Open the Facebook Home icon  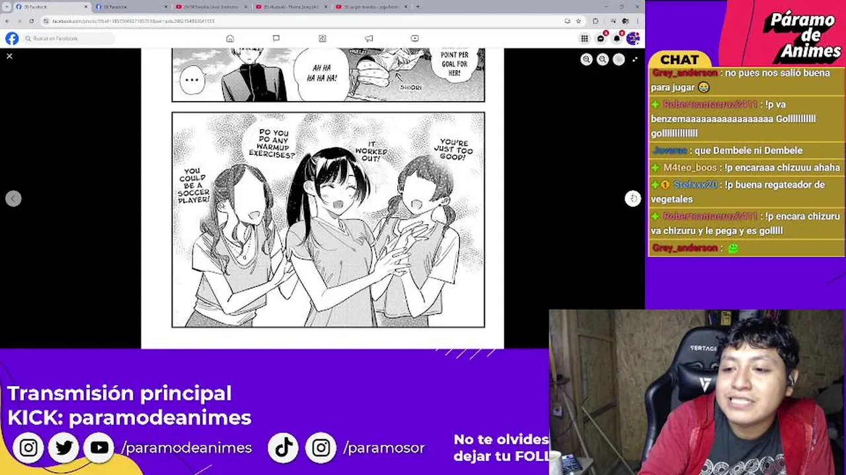click(x=230, y=38)
